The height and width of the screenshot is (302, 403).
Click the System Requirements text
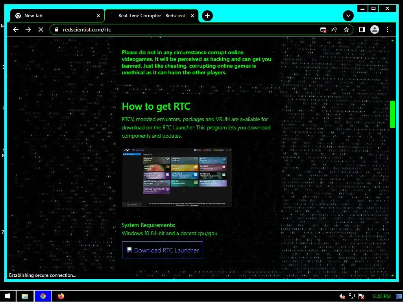click(x=148, y=225)
